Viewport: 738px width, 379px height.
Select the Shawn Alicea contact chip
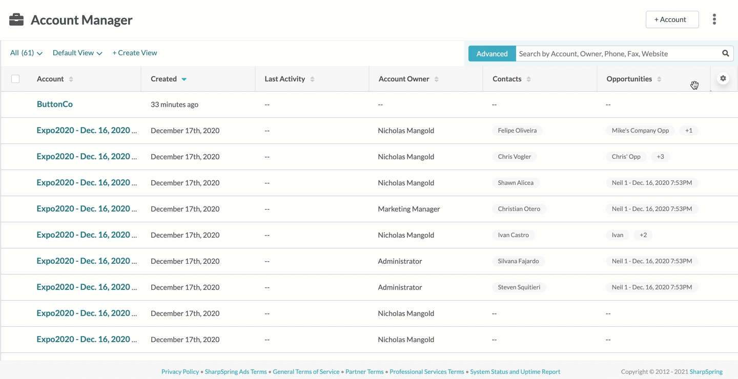click(516, 183)
